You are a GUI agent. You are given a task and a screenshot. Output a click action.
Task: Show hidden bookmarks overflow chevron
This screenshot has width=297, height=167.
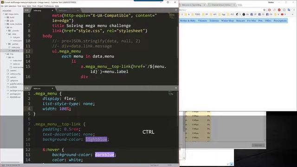(293, 14)
